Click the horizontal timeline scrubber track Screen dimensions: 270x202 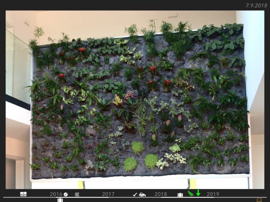click(145, 197)
